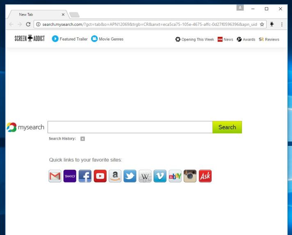Focus the mysearch search input field
The image size is (292, 235).
130,127
